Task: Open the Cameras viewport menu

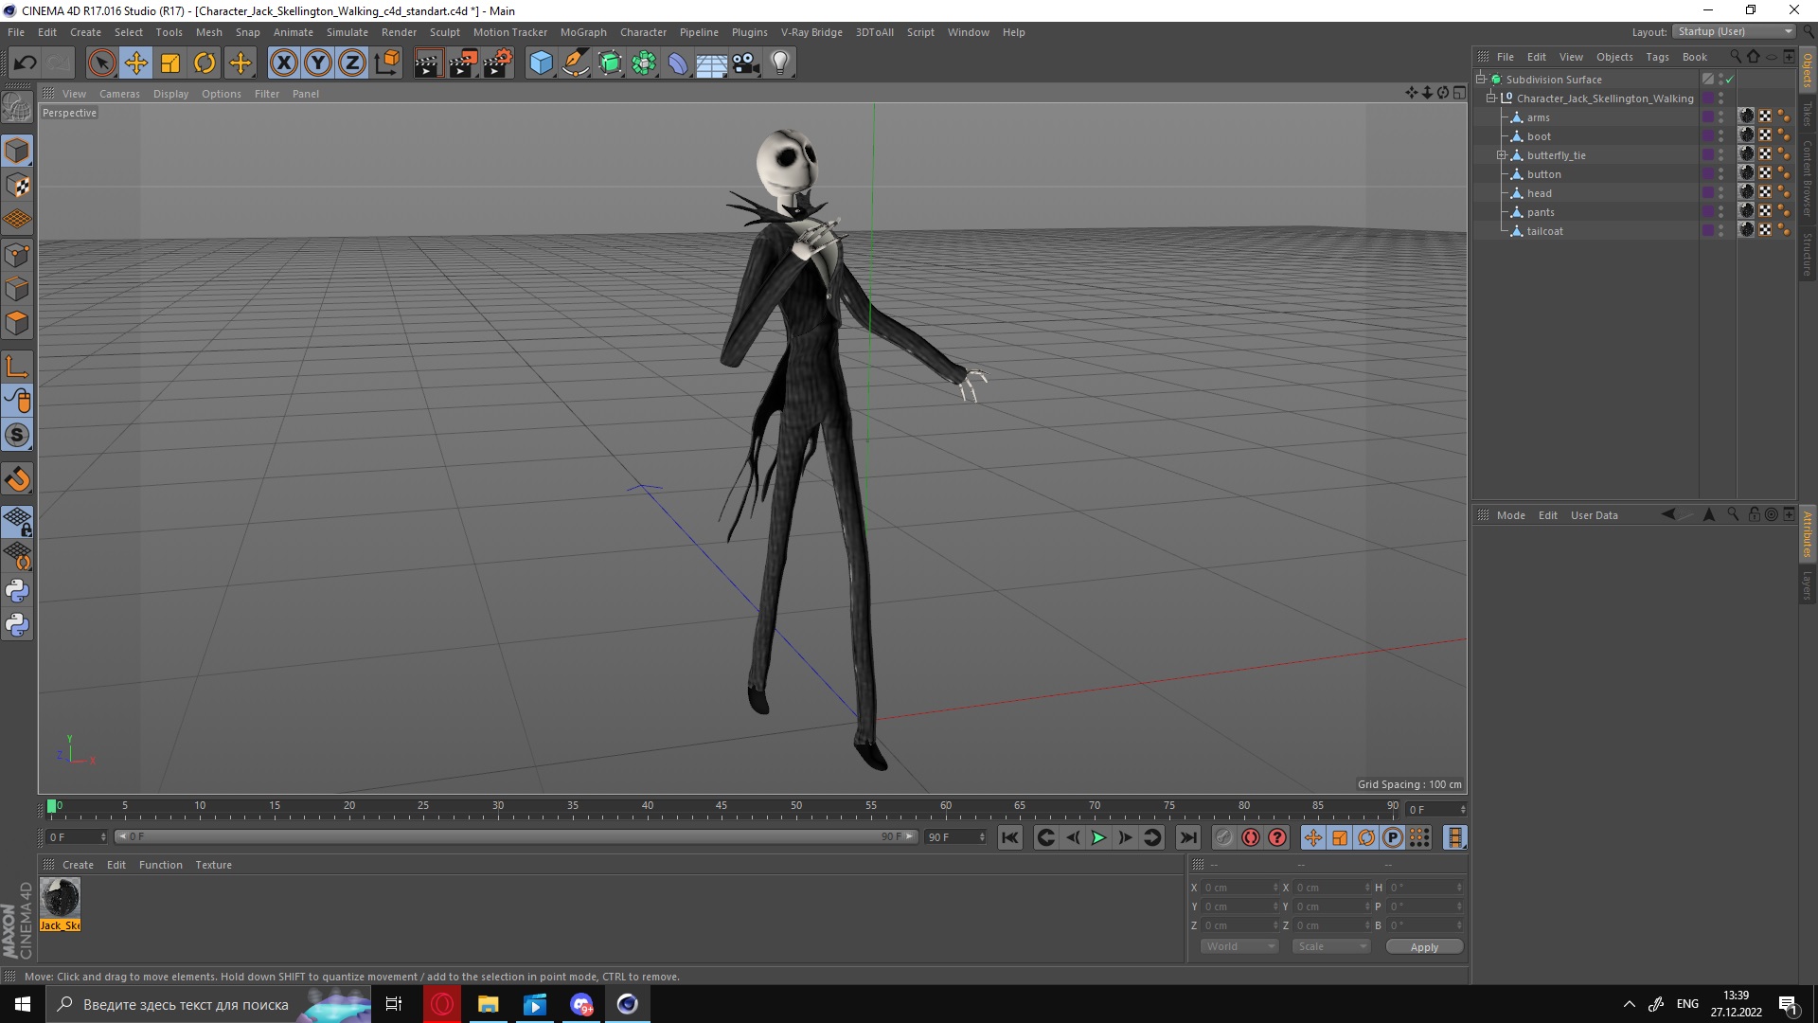Action: [119, 94]
